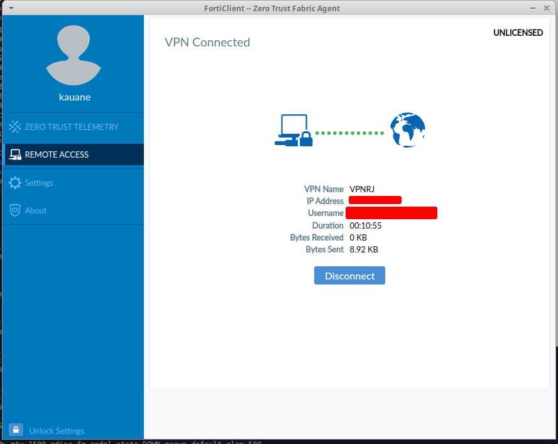The image size is (558, 444).
Task: Click the IP Address label
Action: (325, 201)
